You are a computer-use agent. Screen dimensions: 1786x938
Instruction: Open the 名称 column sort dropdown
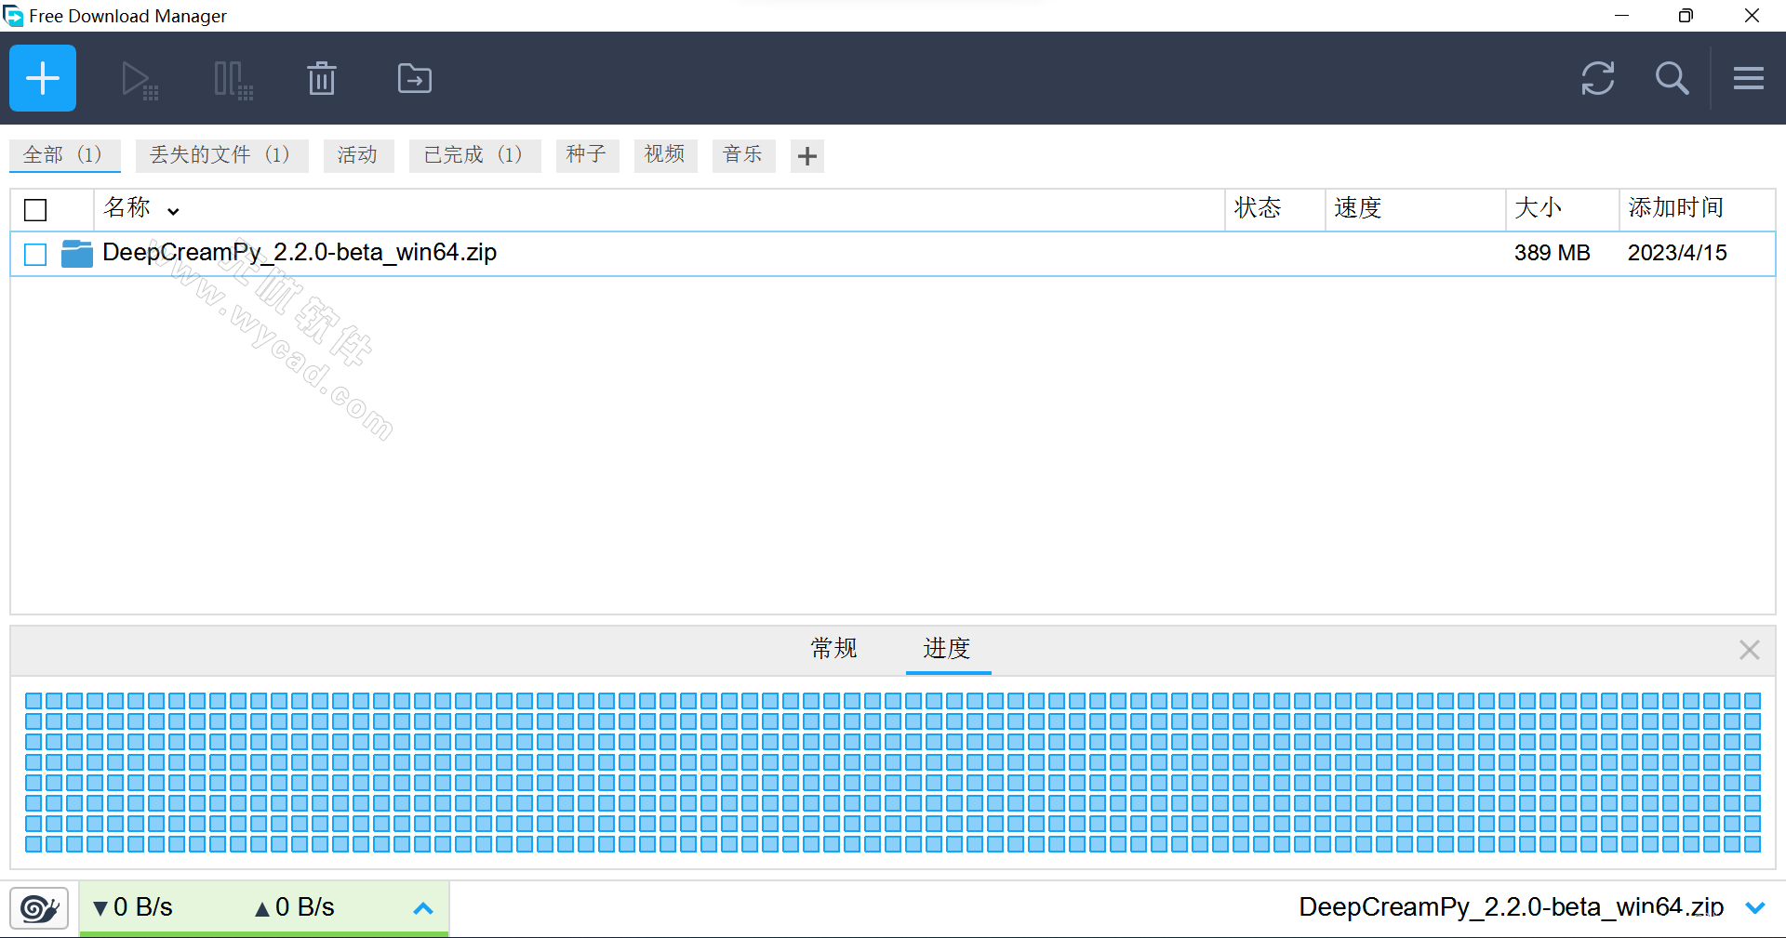173,210
